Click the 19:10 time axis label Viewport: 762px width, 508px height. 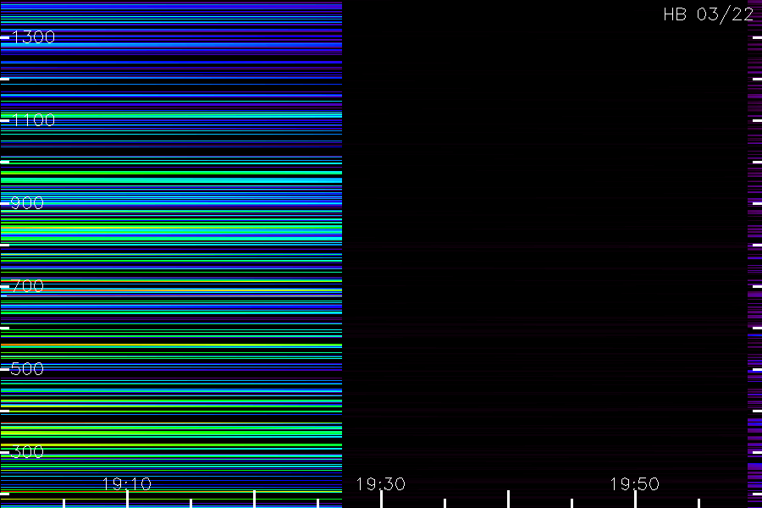[x=127, y=483]
